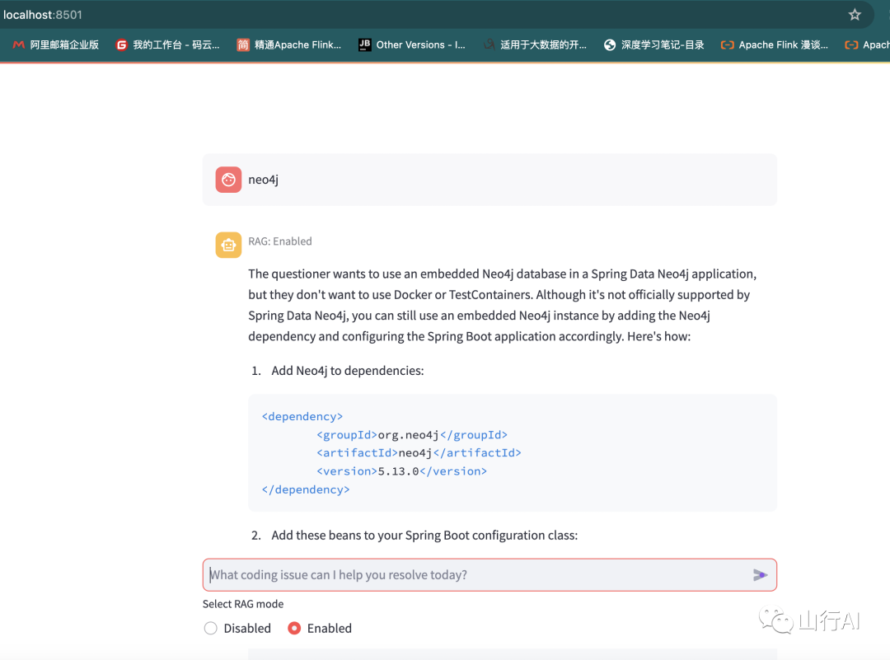The width and height of the screenshot is (890, 660).
Task: Open the 深度学习笔记-目录 bookmark
Action: (653, 44)
